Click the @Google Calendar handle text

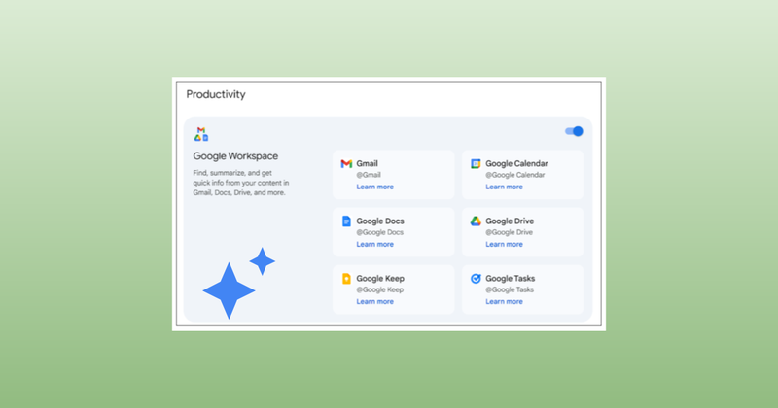click(515, 175)
